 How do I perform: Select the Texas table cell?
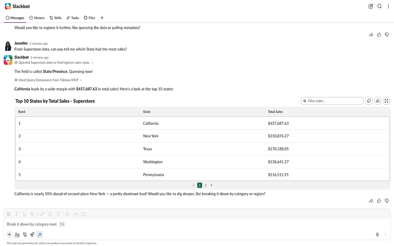click(x=147, y=149)
